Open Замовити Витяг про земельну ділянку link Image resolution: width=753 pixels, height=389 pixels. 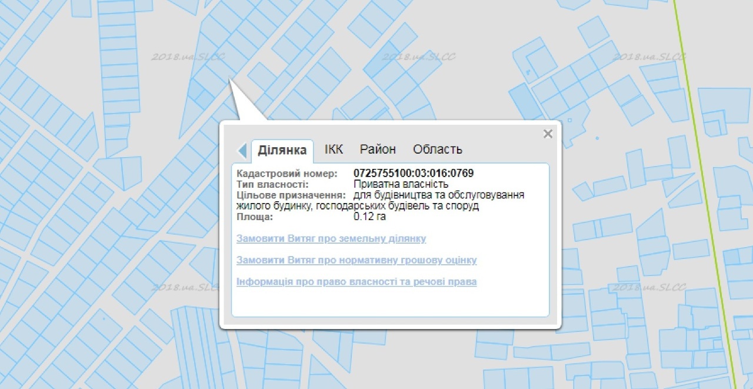click(x=331, y=239)
